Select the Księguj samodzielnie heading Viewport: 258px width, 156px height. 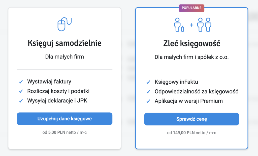pyautogui.click(x=64, y=43)
